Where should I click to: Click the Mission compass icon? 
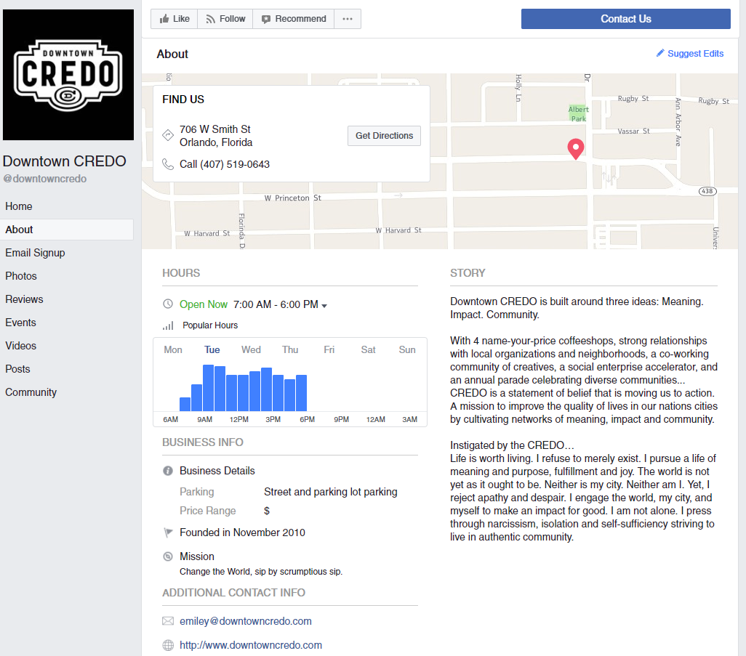coord(168,556)
